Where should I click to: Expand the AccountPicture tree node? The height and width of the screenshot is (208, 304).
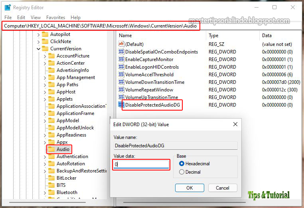pos(45,56)
